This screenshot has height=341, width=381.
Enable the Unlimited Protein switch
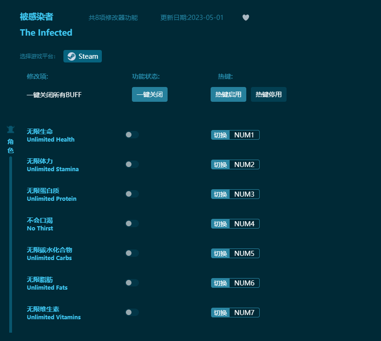click(x=132, y=194)
